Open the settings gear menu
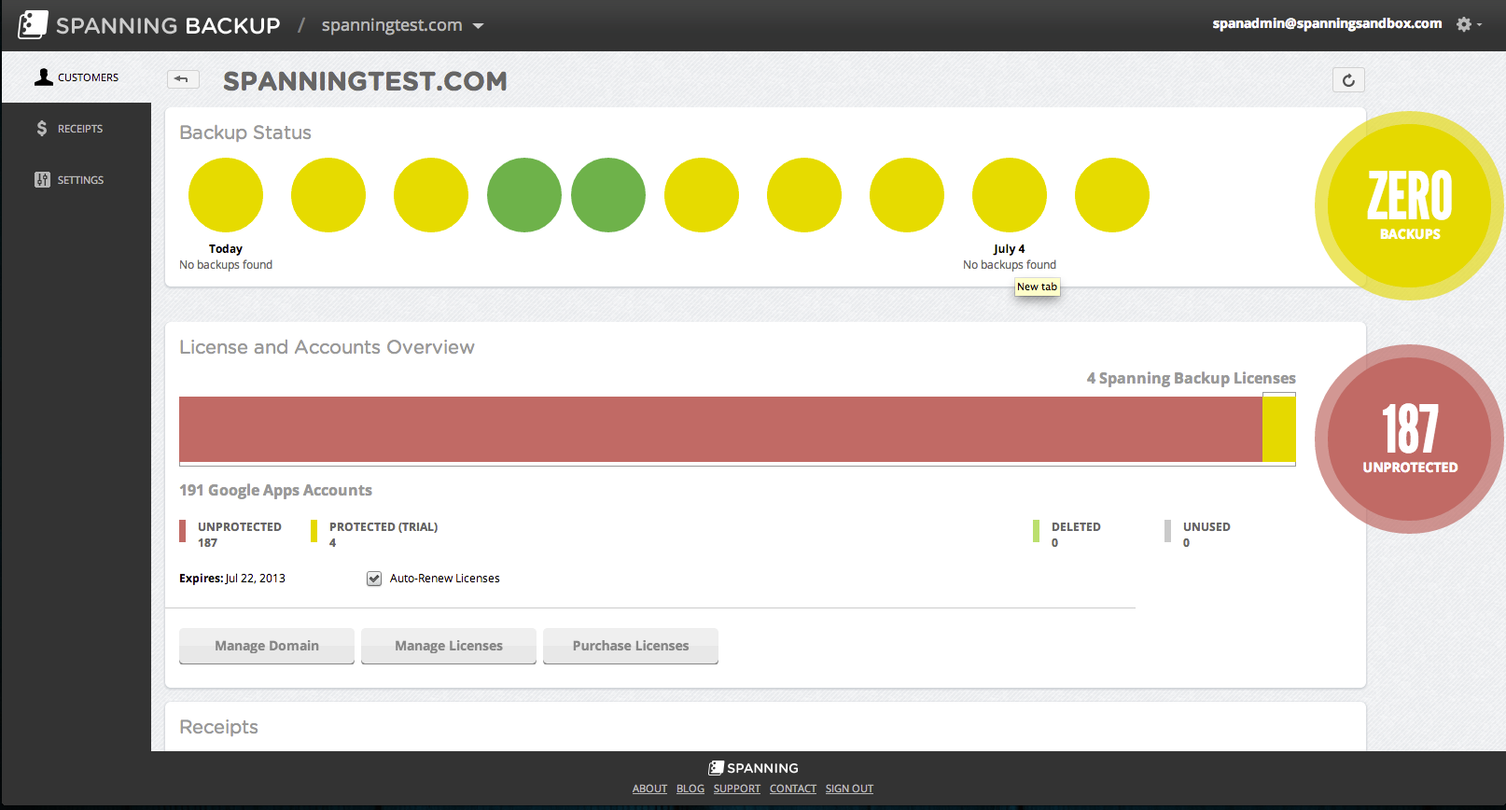The height and width of the screenshot is (810, 1506). pyautogui.click(x=1463, y=24)
